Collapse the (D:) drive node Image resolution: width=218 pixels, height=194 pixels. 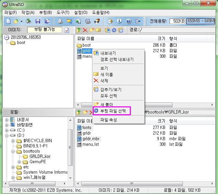point(7,136)
